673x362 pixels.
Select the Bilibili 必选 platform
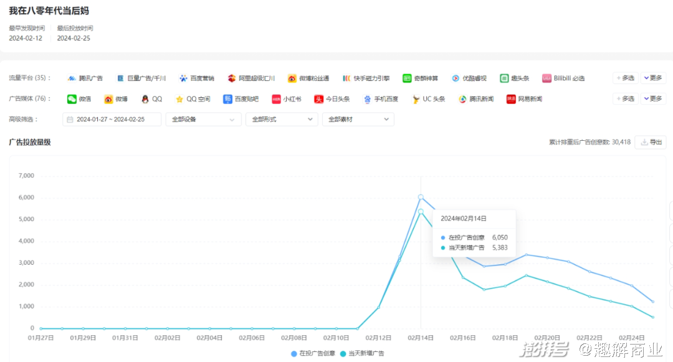563,79
